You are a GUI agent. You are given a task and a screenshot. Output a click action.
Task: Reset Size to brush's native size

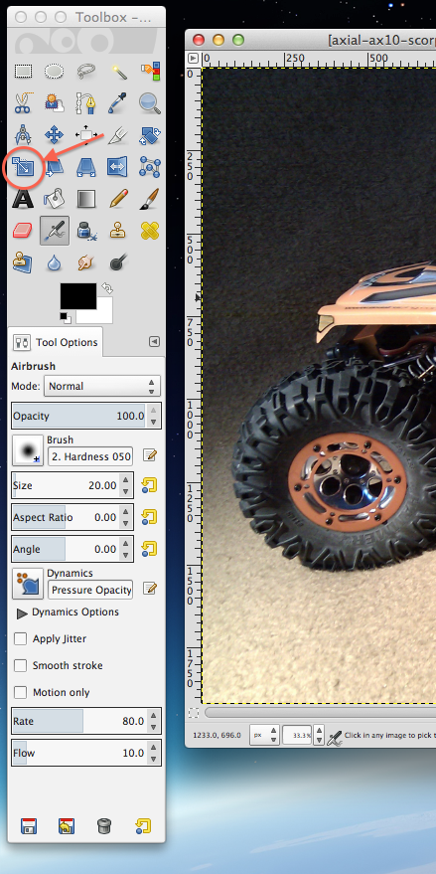(149, 485)
